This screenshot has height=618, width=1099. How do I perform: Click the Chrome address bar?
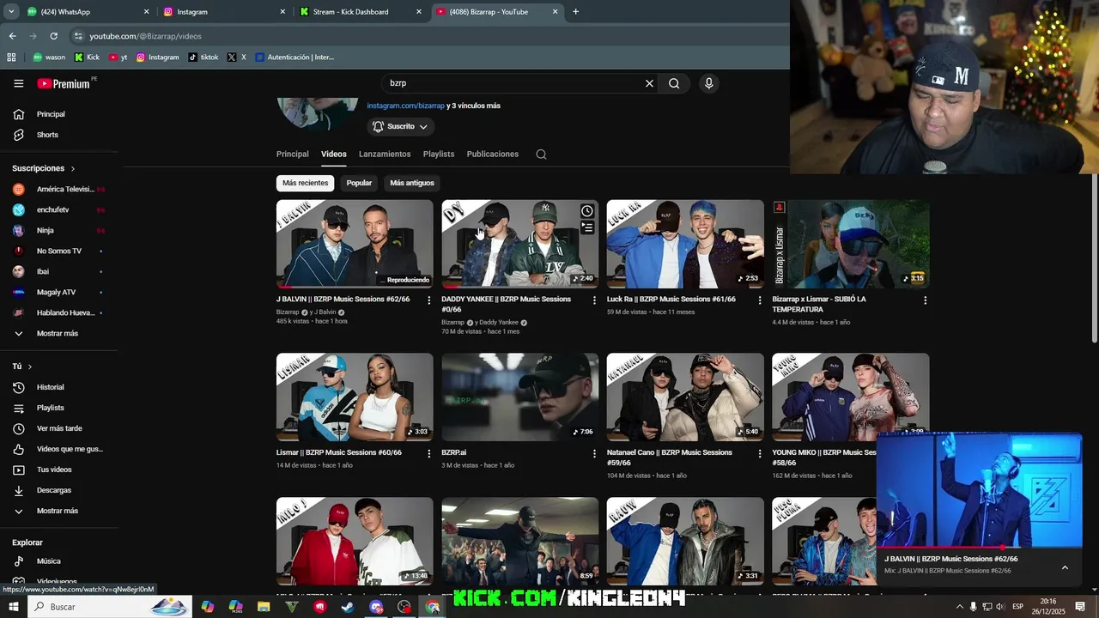(429, 36)
